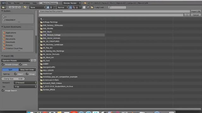Disable Image Search checkbox
Viewport: 202px width, 113px height.
point(3,90)
